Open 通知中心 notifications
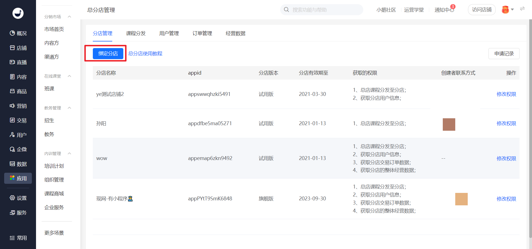 point(444,10)
